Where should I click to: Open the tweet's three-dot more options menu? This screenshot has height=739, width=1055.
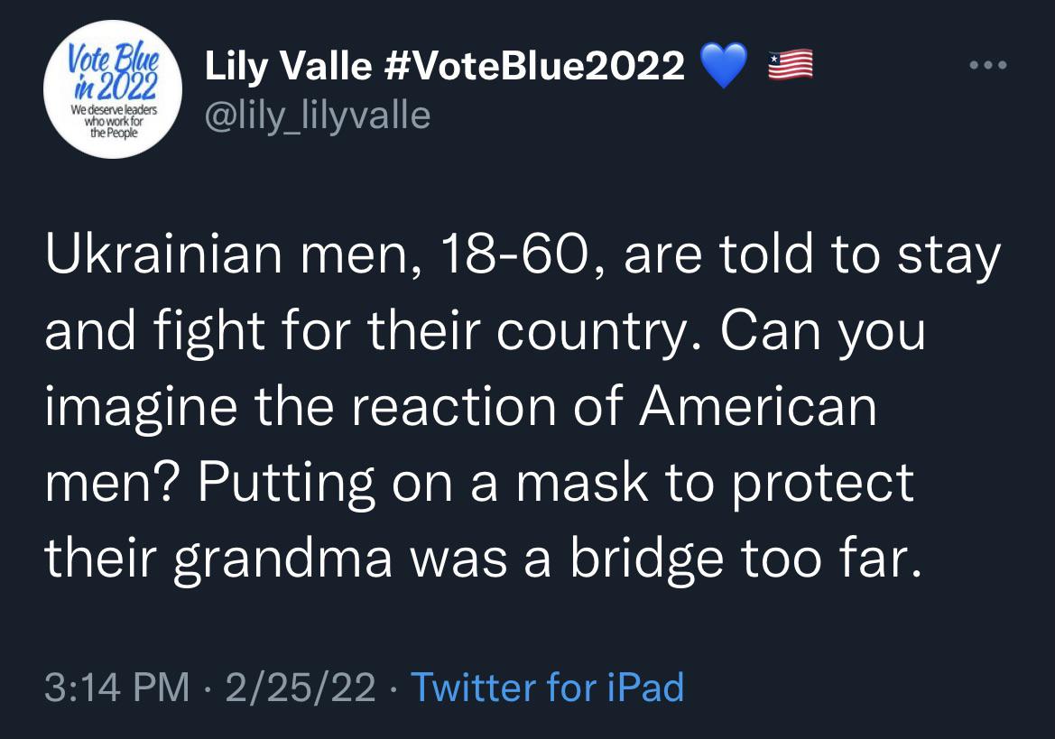(x=987, y=65)
